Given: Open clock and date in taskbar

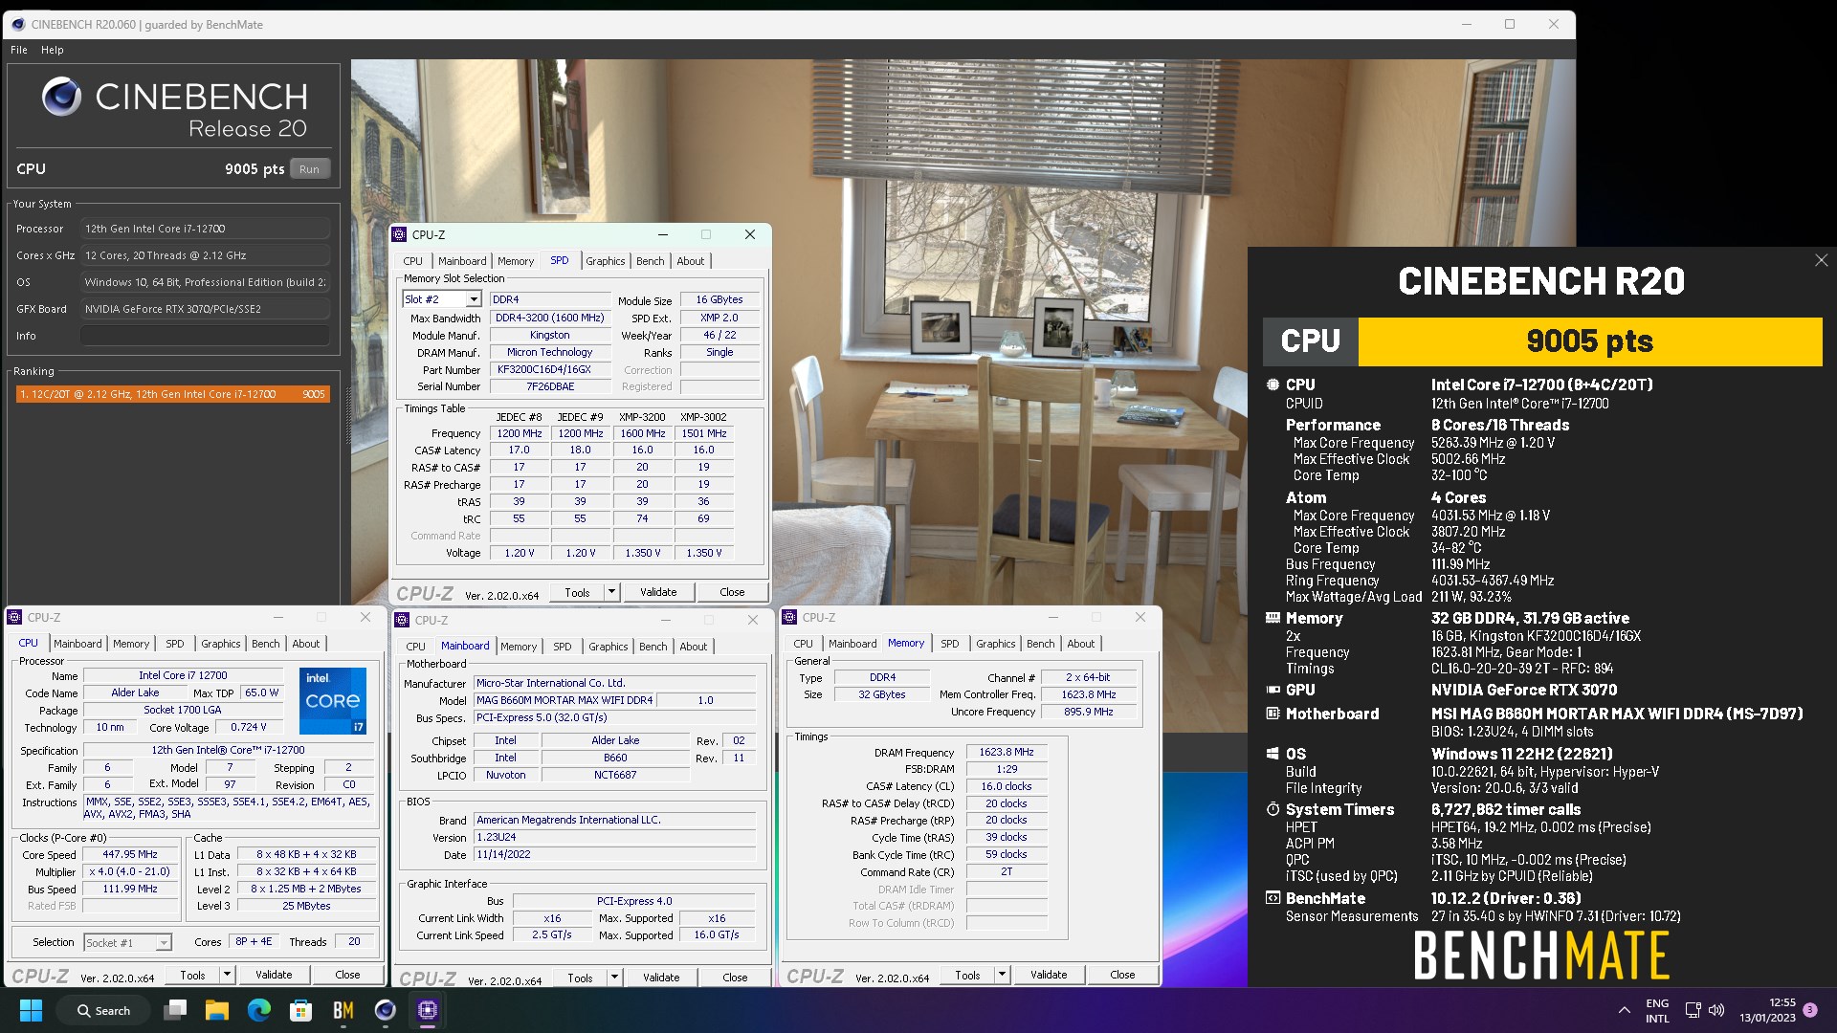Looking at the screenshot, I should click(x=1768, y=1010).
